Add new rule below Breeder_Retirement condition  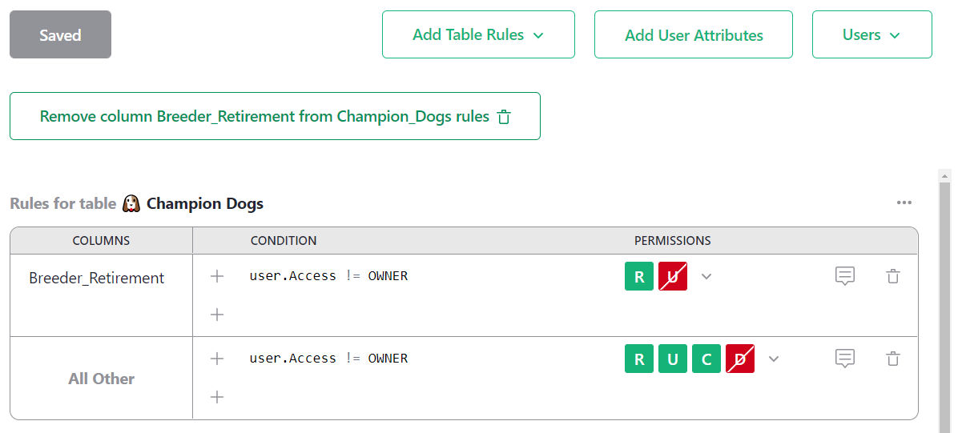coord(216,315)
